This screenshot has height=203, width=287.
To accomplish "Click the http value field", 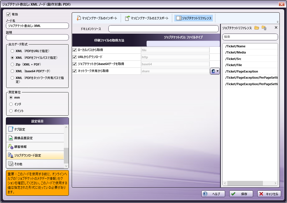I will 175,57.
